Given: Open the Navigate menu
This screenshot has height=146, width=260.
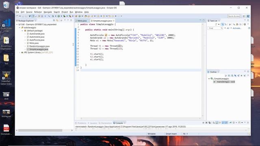Looking at the screenshot, I should tap(48, 12).
